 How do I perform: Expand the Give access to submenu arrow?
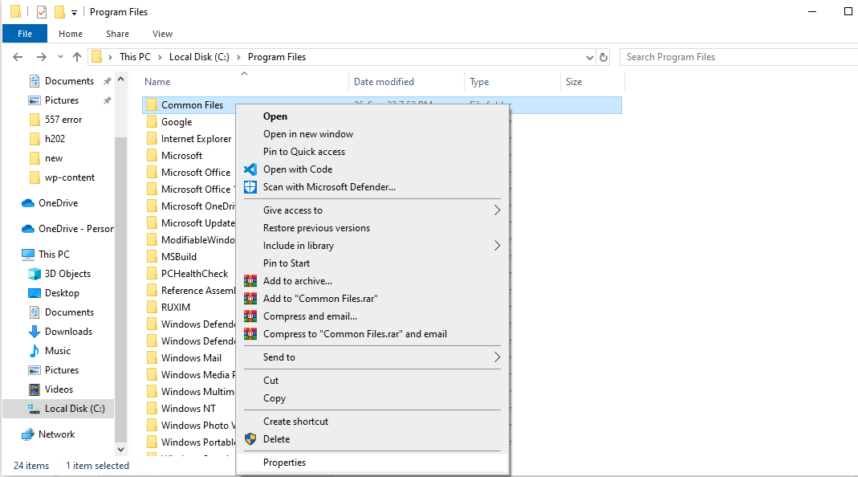click(x=497, y=210)
